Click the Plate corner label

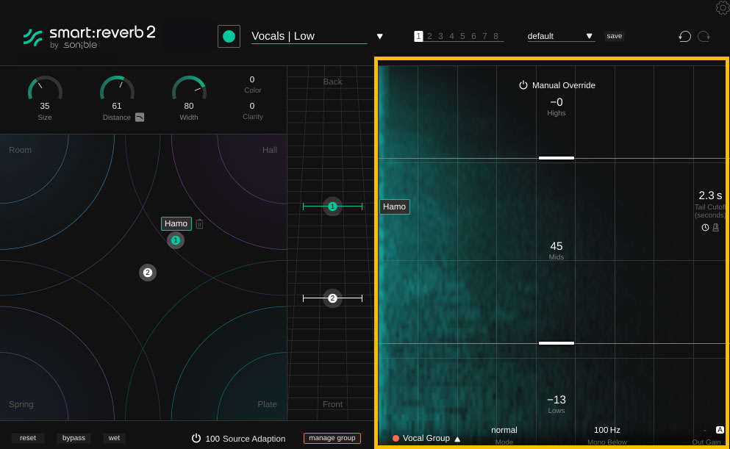pyautogui.click(x=268, y=404)
